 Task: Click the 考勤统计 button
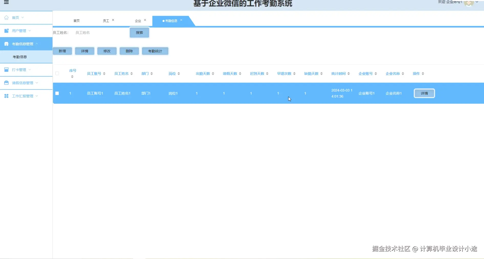coord(155,51)
